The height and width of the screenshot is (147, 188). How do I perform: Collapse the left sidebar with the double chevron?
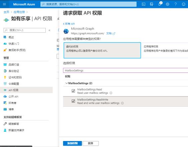coord(49,30)
